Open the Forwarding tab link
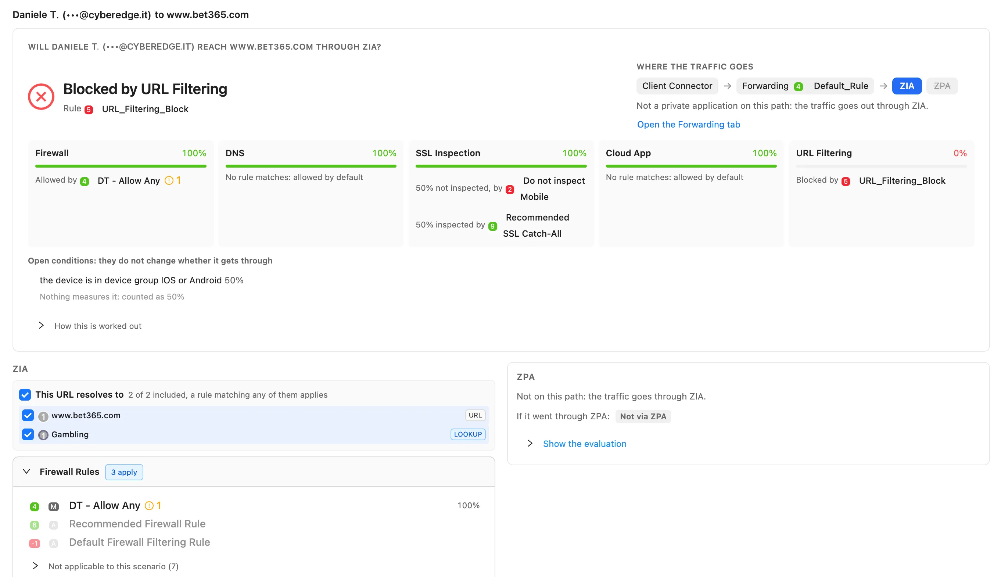Screen dimensions: 1001x577 (x=688, y=125)
